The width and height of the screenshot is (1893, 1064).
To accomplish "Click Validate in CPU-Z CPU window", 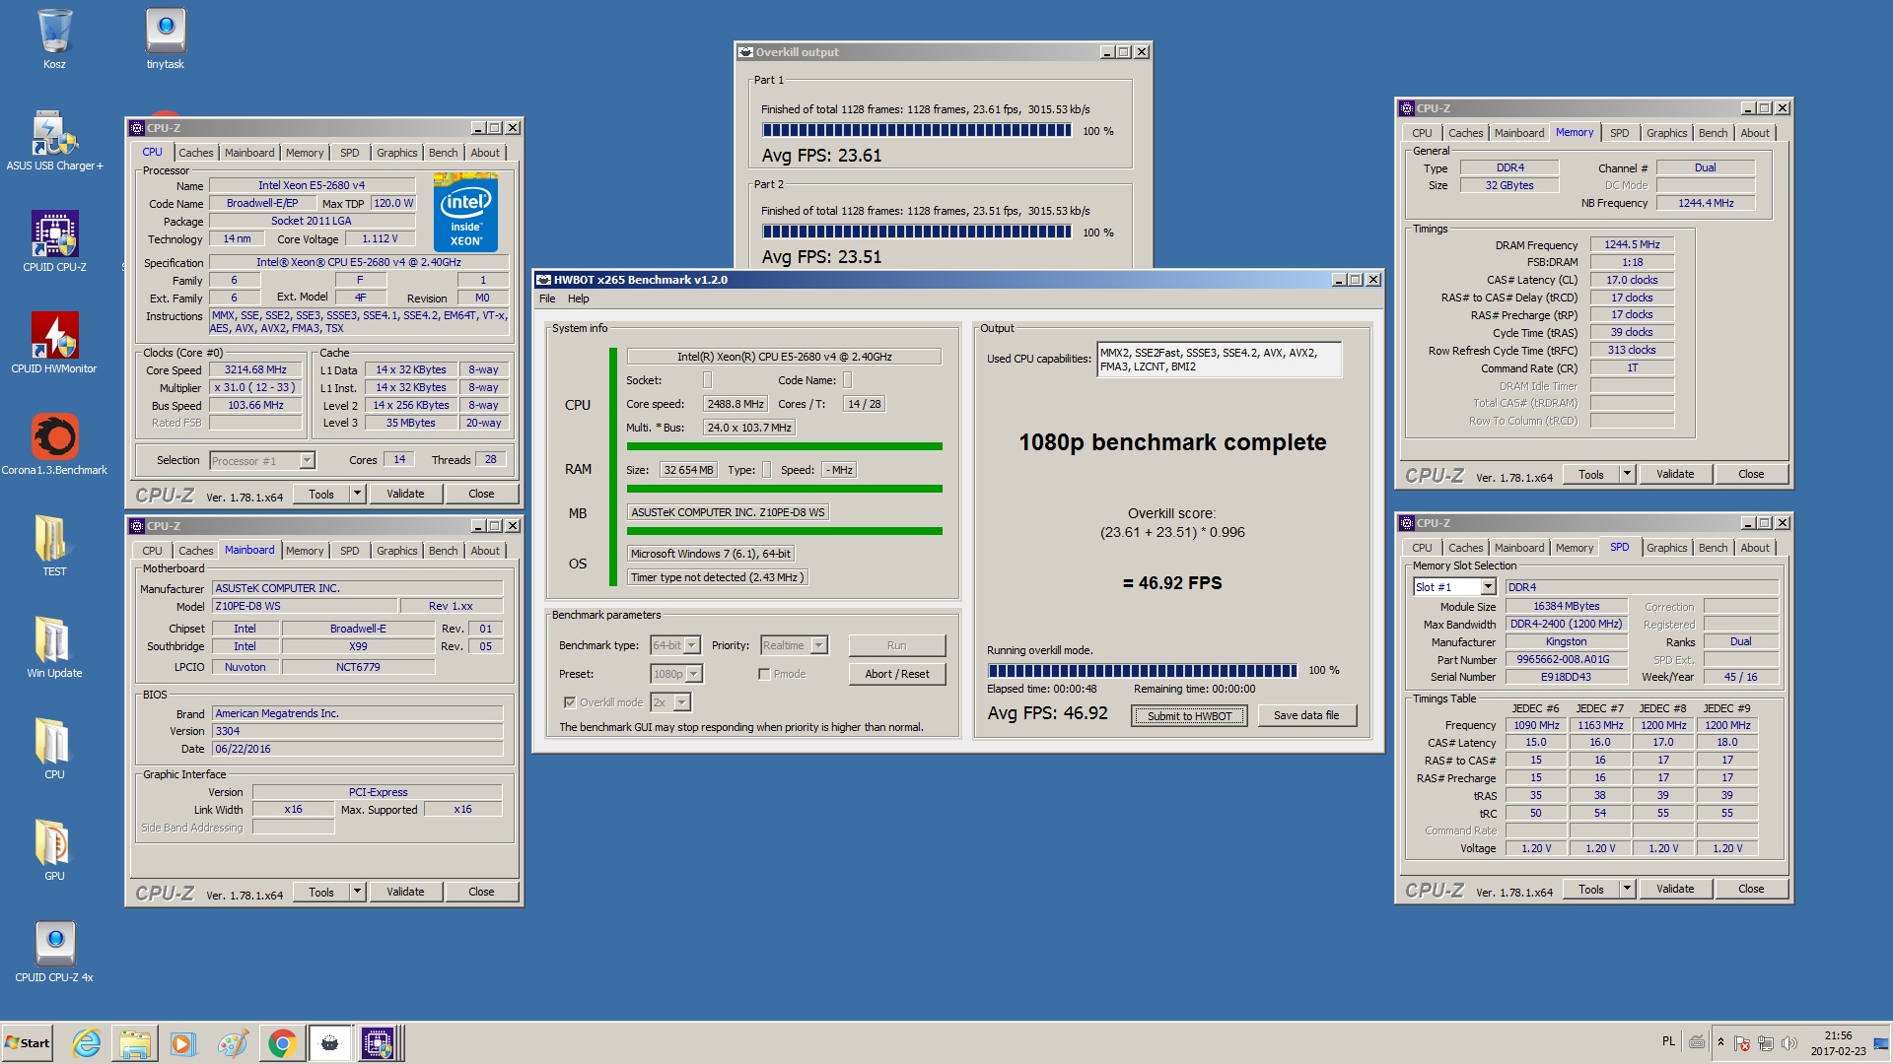I will pyautogui.click(x=405, y=494).
